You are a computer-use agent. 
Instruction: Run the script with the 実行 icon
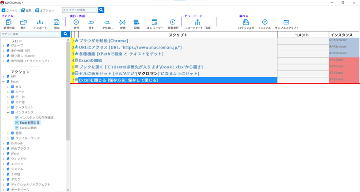(x=76, y=22)
